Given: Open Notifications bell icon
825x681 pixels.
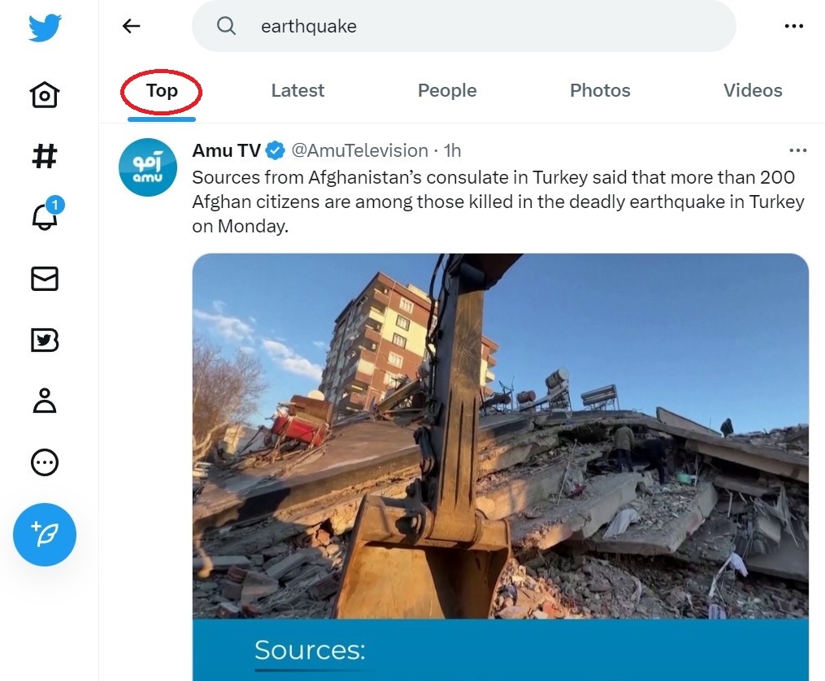Looking at the screenshot, I should pos(45,216).
